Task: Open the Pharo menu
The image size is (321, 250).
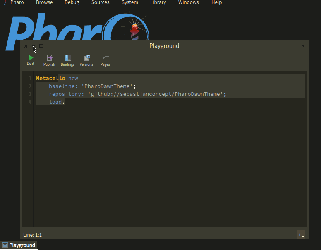Action: 17,2
